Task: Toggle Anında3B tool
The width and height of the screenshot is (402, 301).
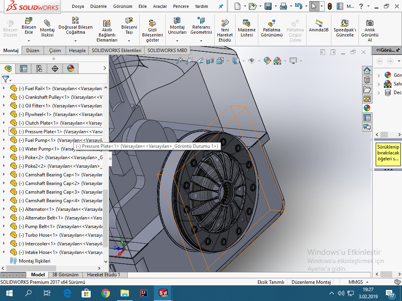Action: click(319, 25)
